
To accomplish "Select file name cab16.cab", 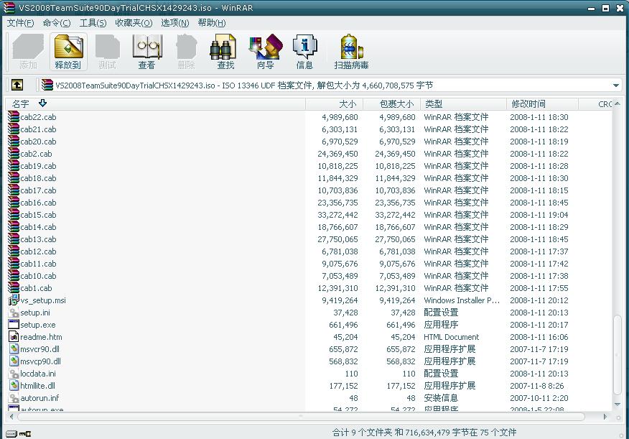I will tap(38, 203).
